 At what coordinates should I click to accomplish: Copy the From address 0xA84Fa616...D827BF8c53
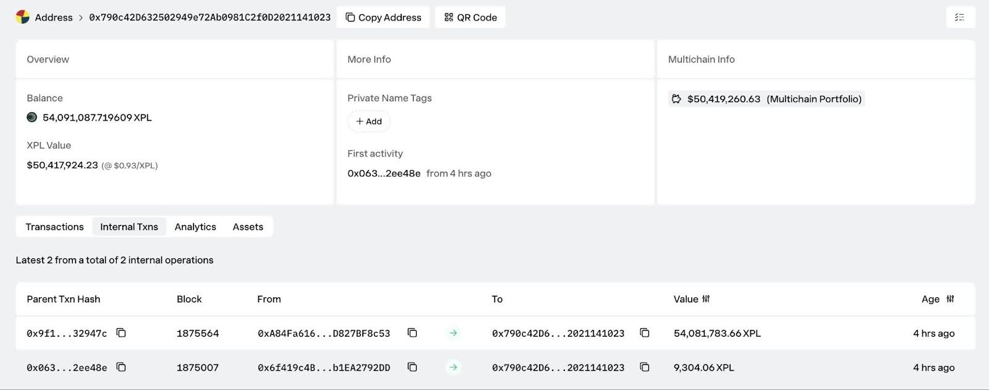tap(412, 333)
